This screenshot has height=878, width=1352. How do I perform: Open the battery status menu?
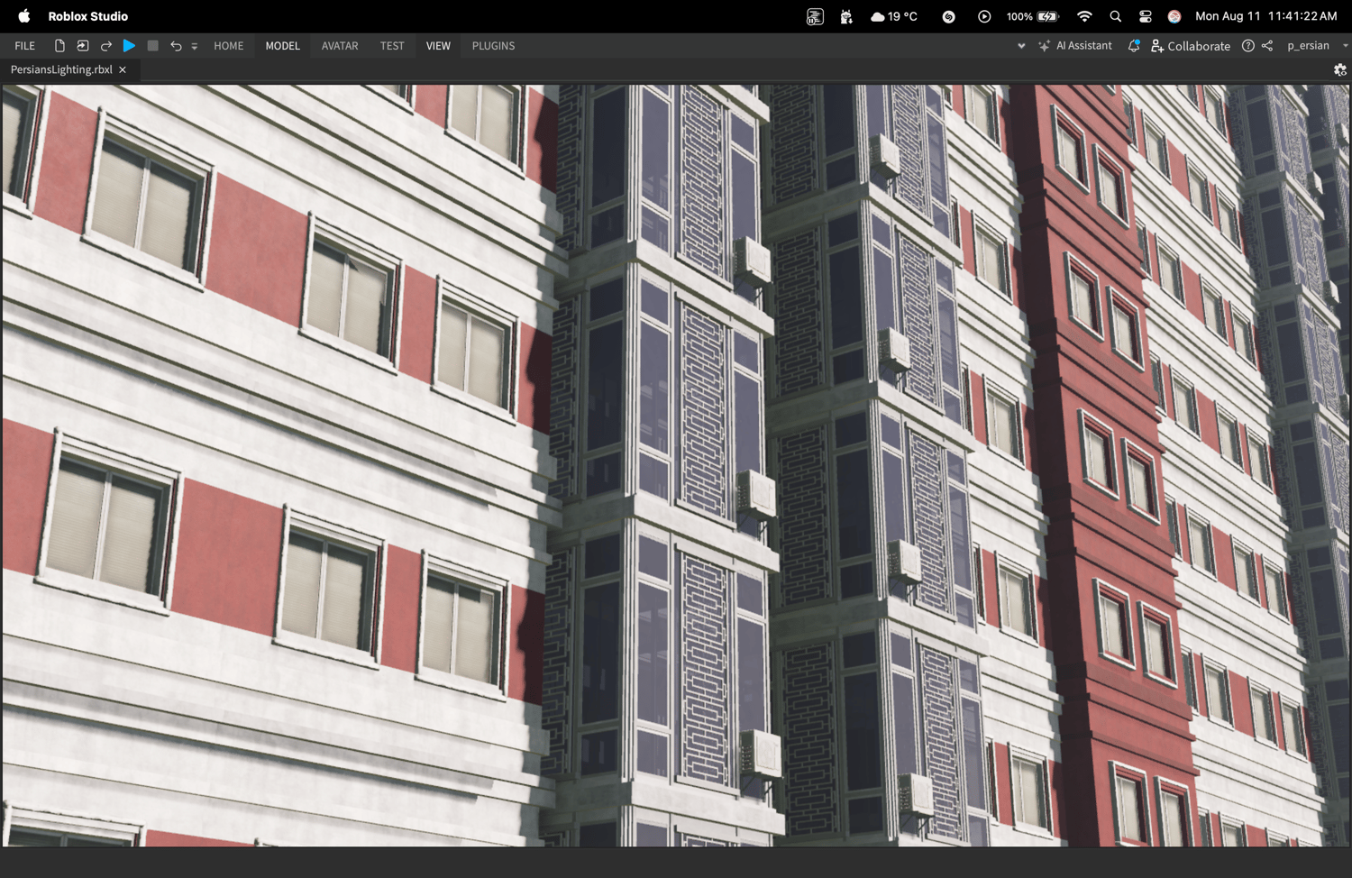click(1033, 16)
